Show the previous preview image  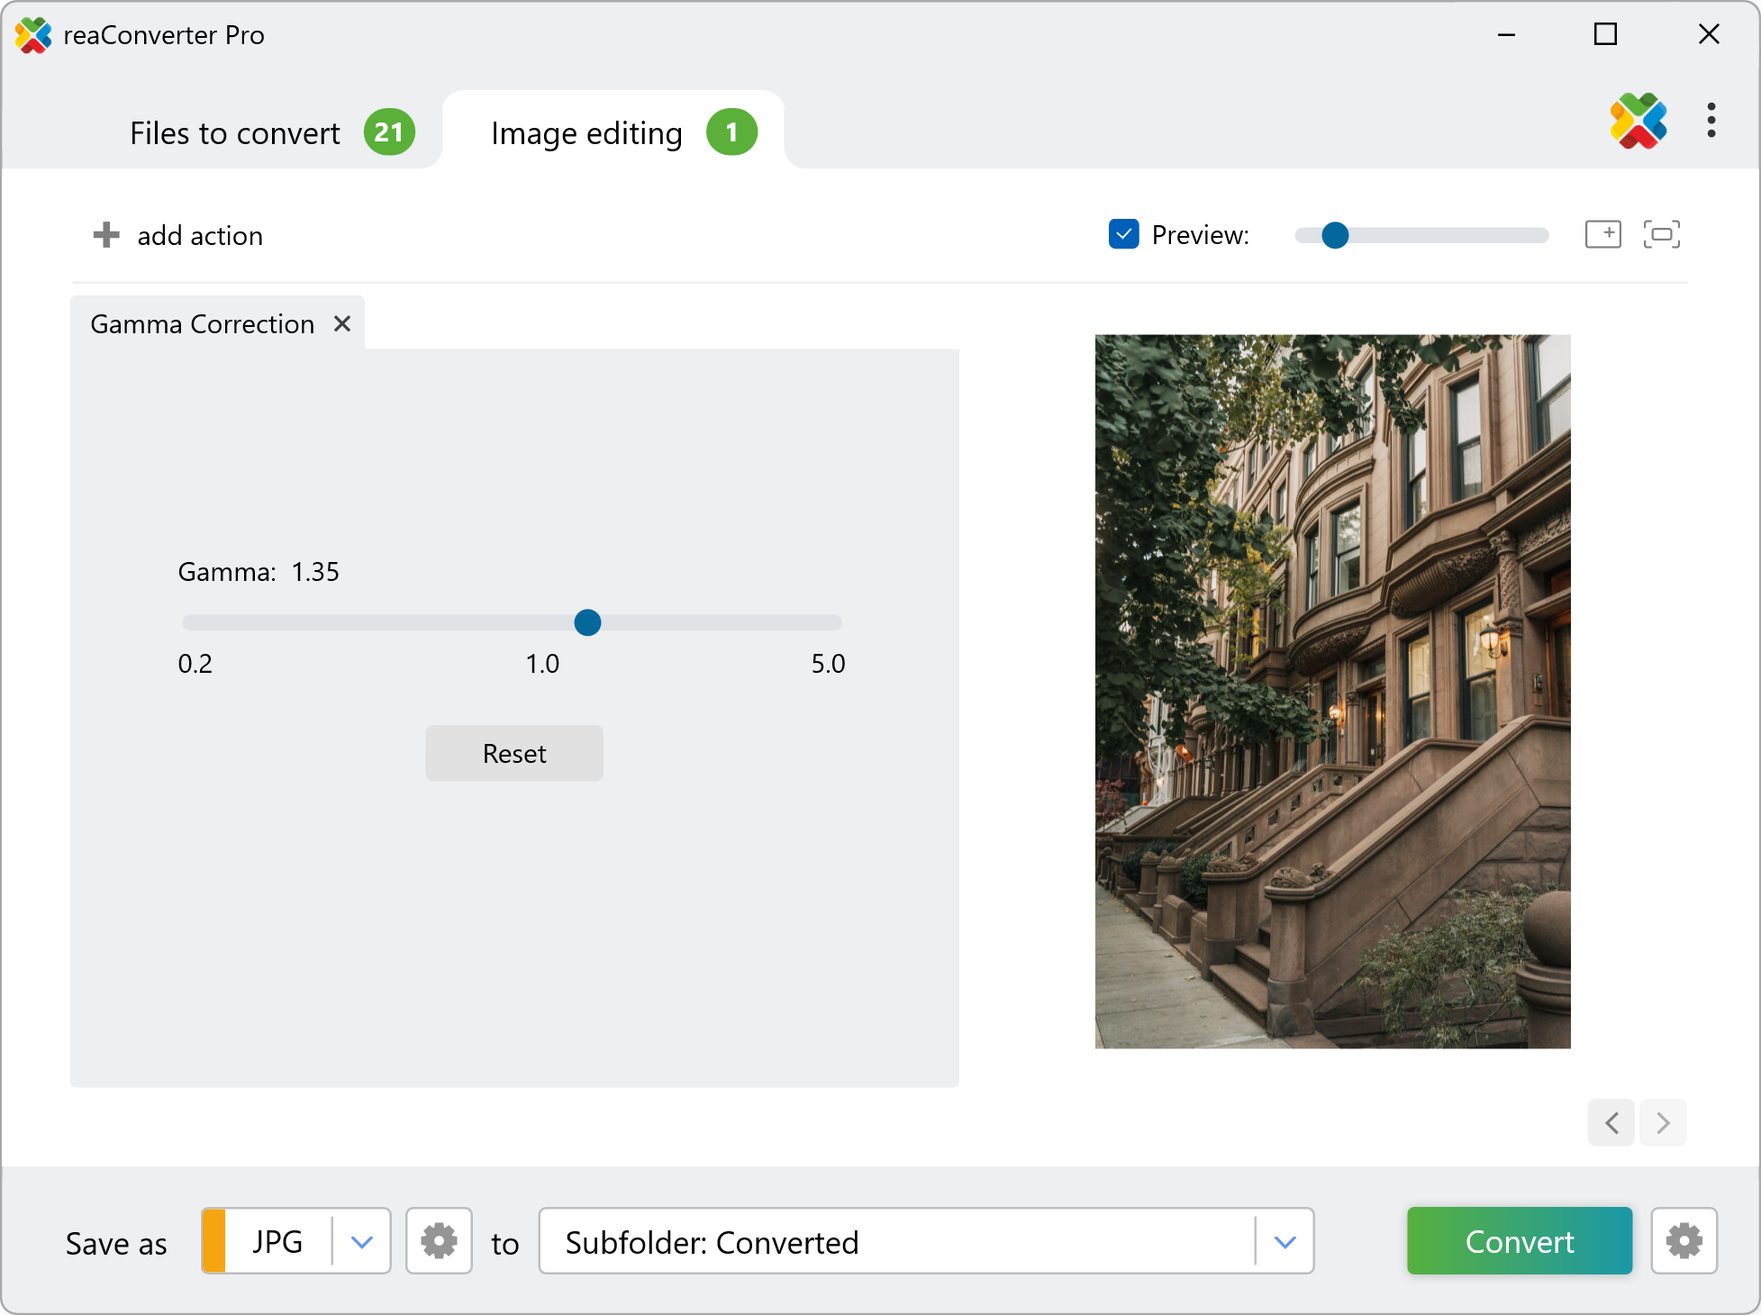click(x=1611, y=1122)
